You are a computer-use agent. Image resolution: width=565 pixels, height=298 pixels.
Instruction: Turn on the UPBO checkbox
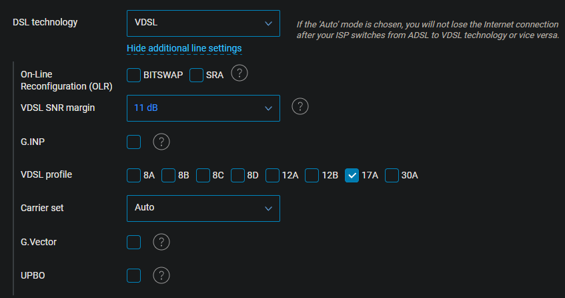pyautogui.click(x=133, y=276)
